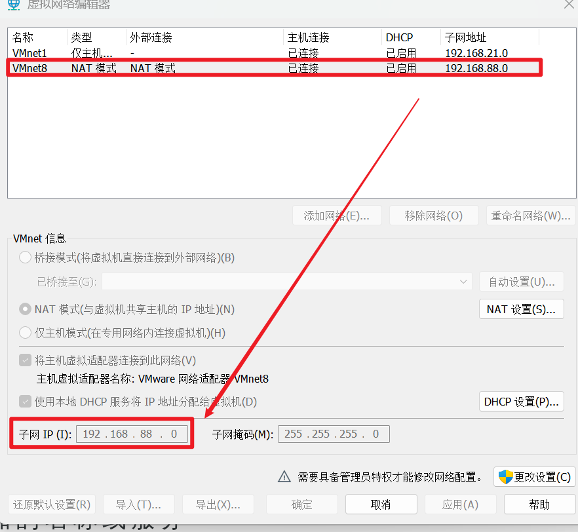This screenshot has width=578, height=532.
Task: Click subnet address 192.168.88.0 cell
Action: 476,68
